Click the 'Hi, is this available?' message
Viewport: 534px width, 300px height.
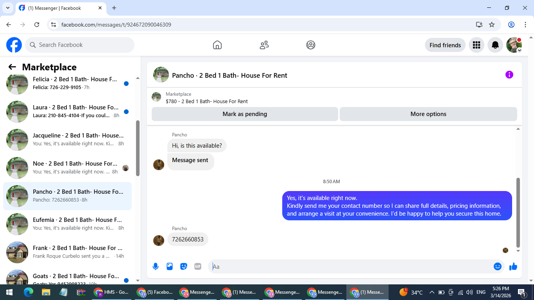[197, 146]
